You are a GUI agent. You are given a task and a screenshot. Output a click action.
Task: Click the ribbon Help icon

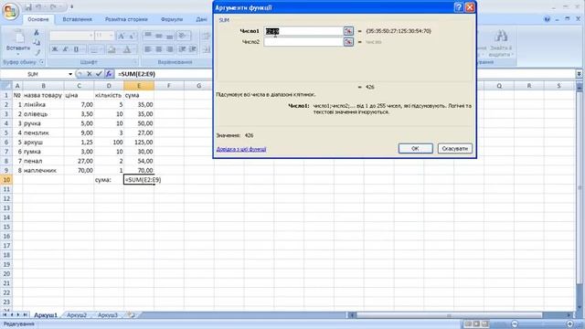click(547, 19)
